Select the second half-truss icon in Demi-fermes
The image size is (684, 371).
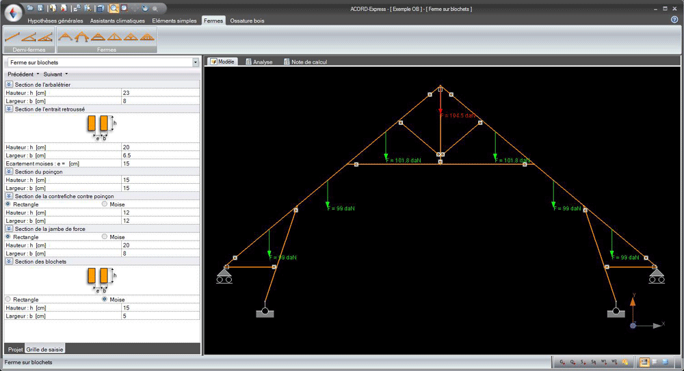pyautogui.click(x=29, y=37)
